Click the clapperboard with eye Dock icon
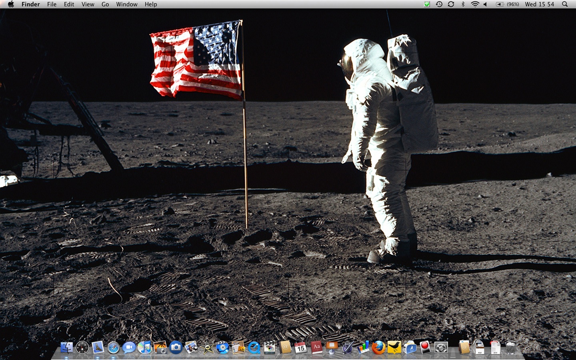576x360 pixels. [x=270, y=347]
